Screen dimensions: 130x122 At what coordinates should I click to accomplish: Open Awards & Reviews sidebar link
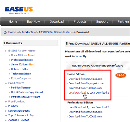19,120
